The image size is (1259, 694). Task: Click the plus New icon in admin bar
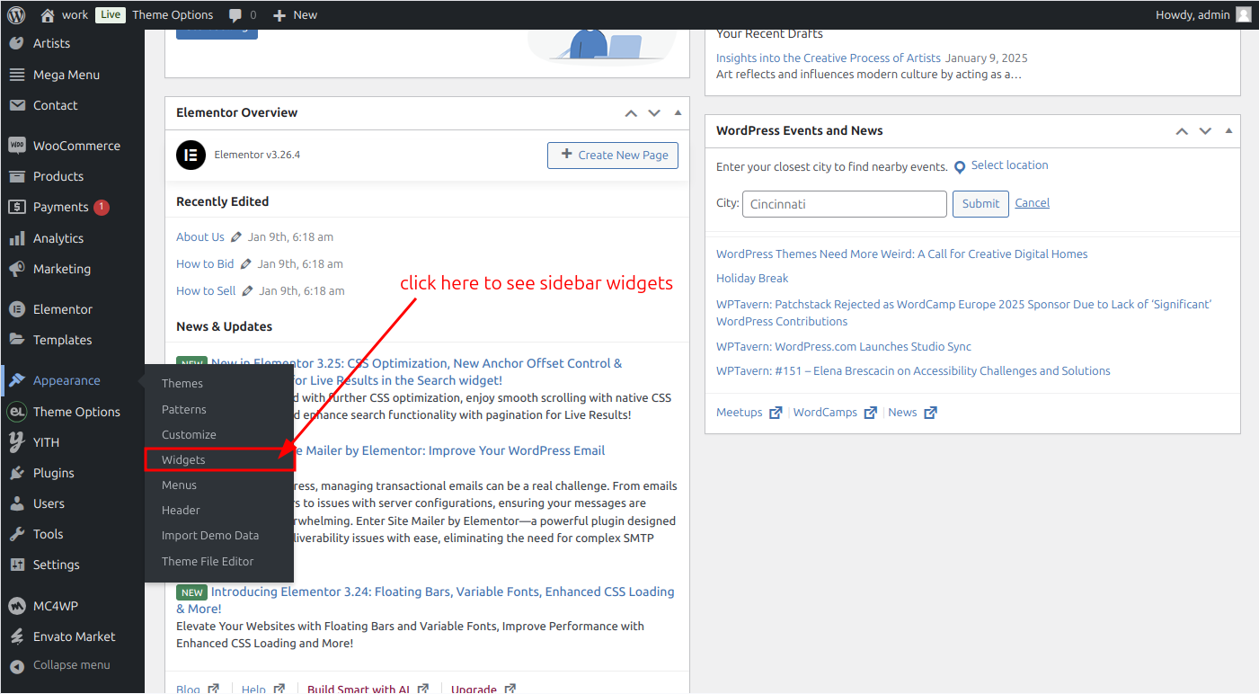pyautogui.click(x=279, y=15)
